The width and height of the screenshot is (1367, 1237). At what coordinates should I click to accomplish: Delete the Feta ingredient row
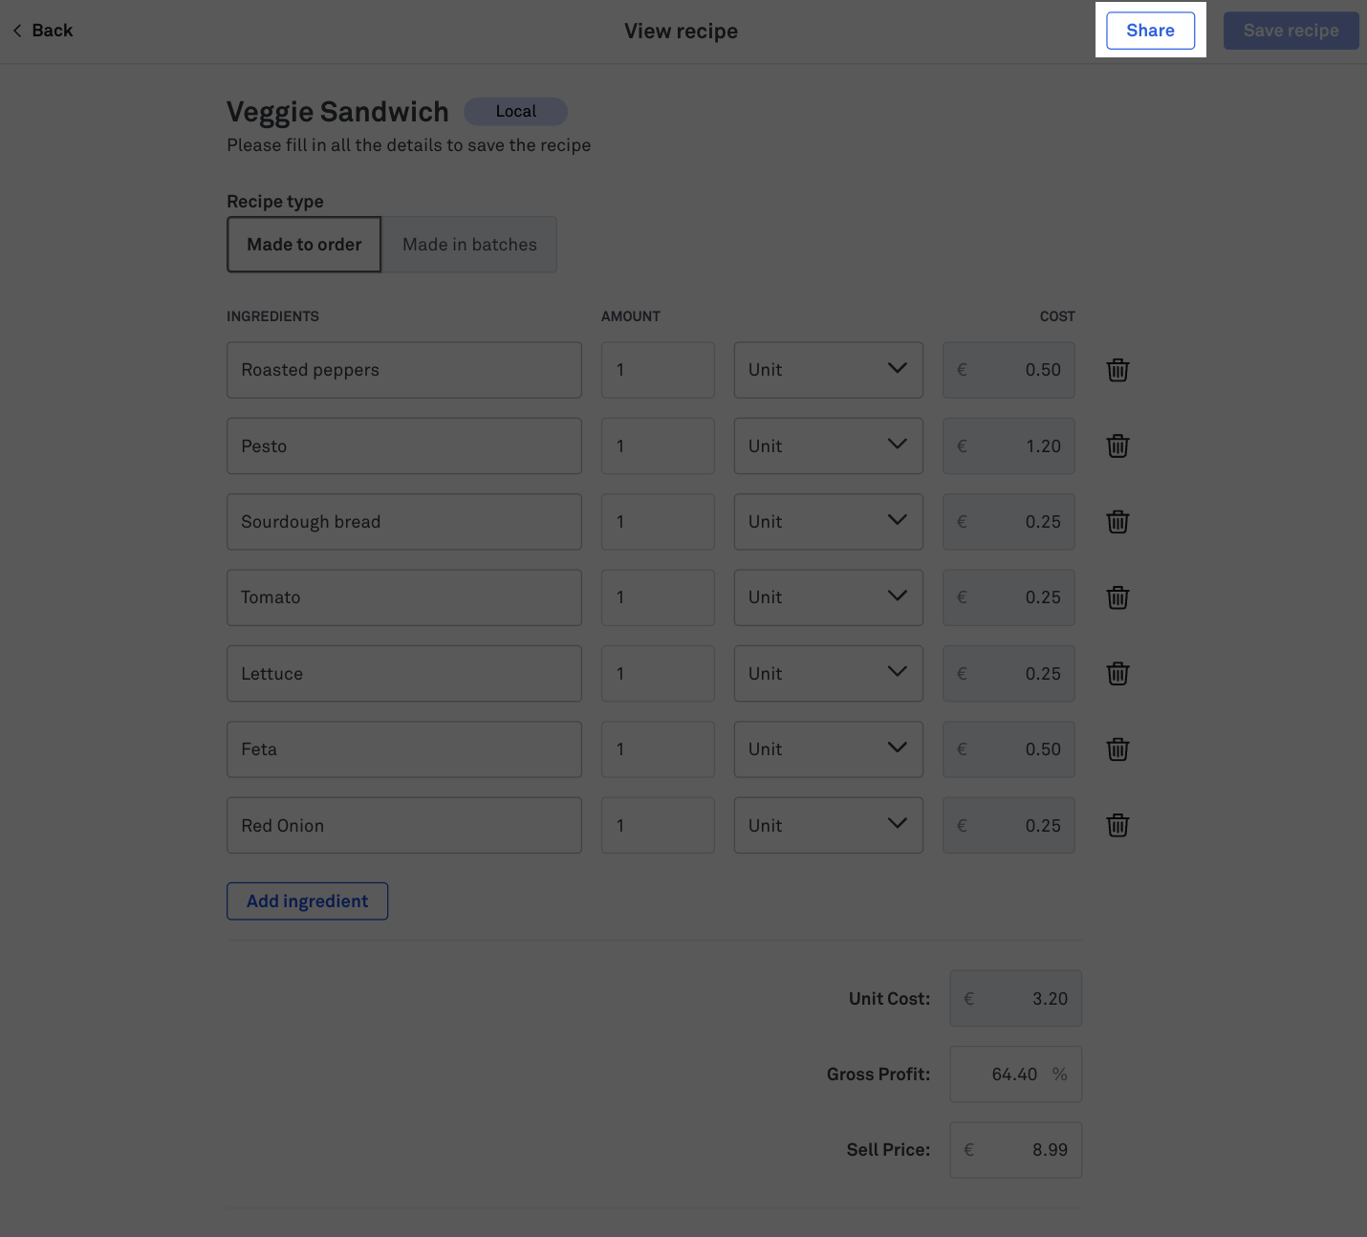click(1117, 749)
